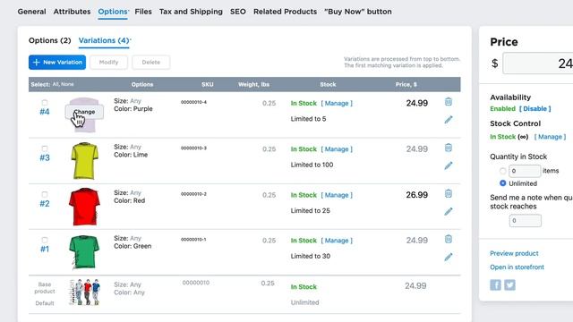573x322 pixels.
Task: Open the General tab
Action: 32,12
